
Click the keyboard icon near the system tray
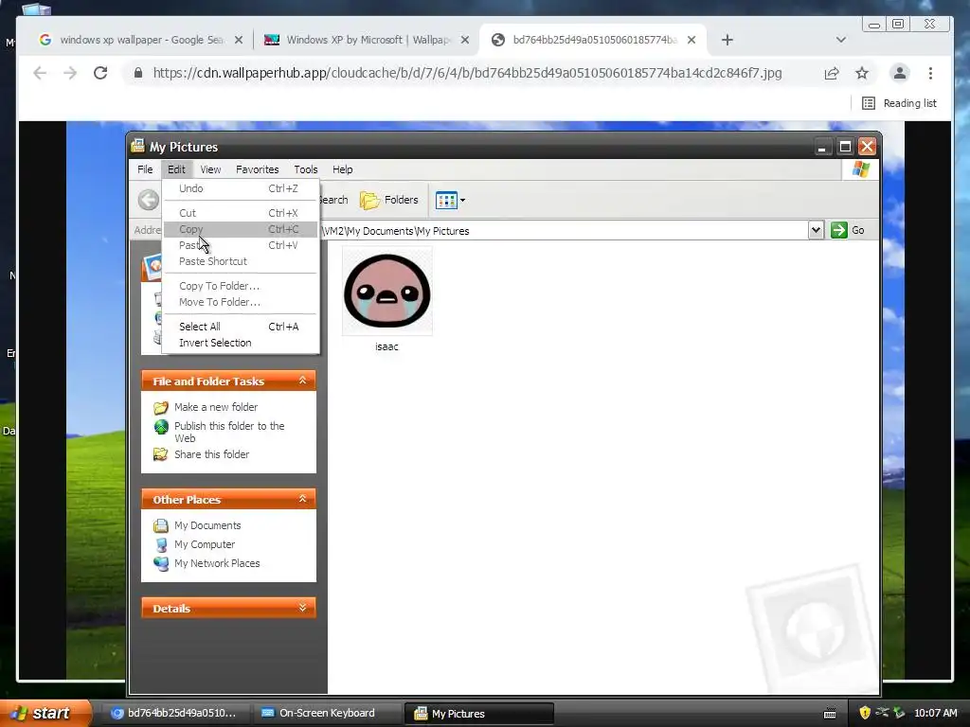point(830,714)
